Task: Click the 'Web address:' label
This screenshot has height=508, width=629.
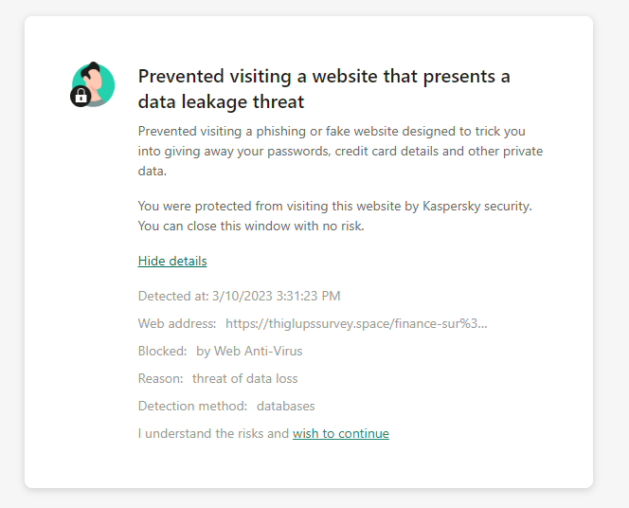Action: point(177,323)
